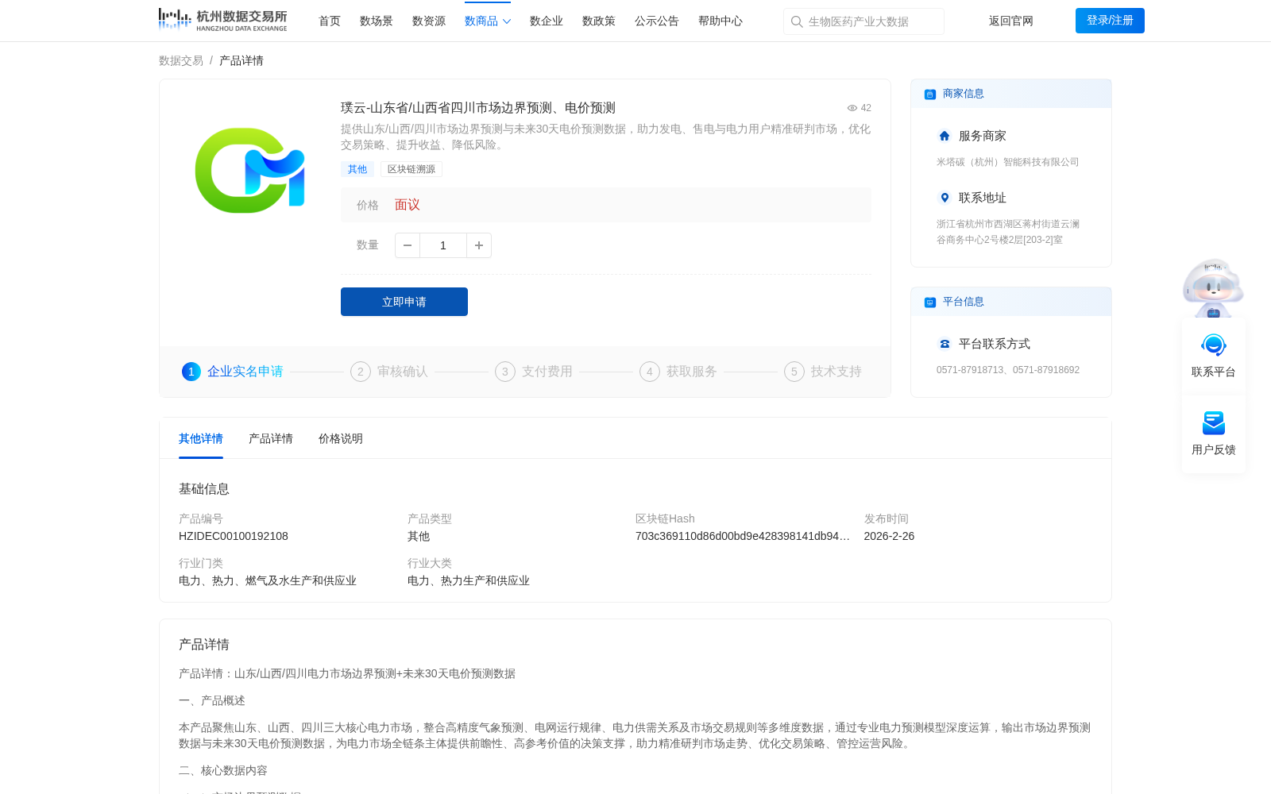
Task: Click the product title 璞云-山东省/山西省四川市场边界预测
Action: point(478,108)
